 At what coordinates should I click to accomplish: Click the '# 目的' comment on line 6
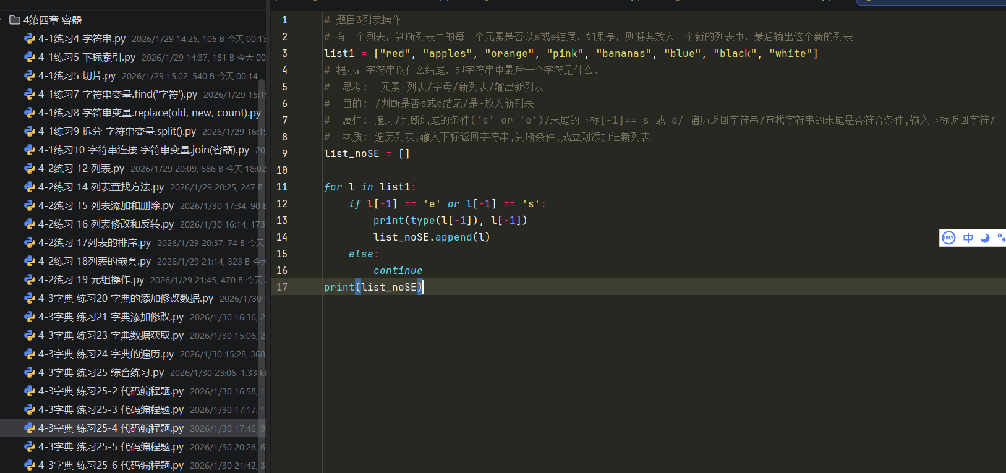point(429,103)
